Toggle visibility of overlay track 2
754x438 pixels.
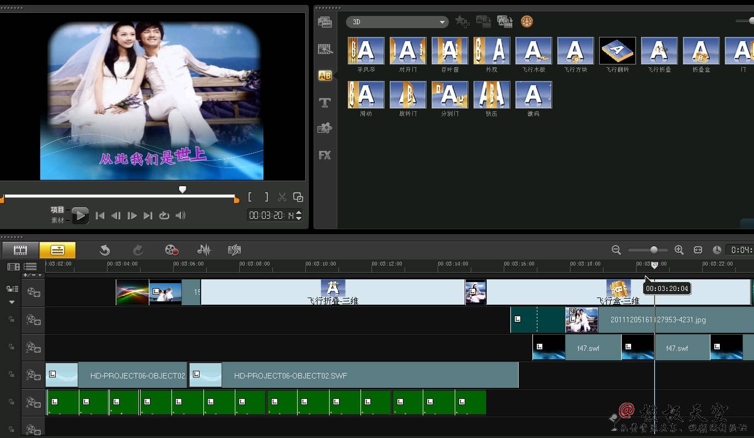click(34, 348)
